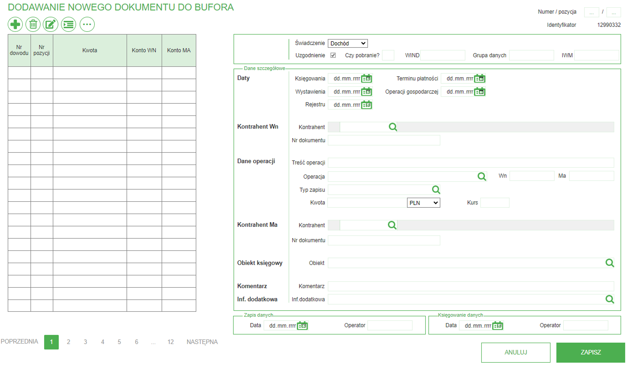Click the Nr pozycji column header
This screenshot has height=369, width=642.
42,50
